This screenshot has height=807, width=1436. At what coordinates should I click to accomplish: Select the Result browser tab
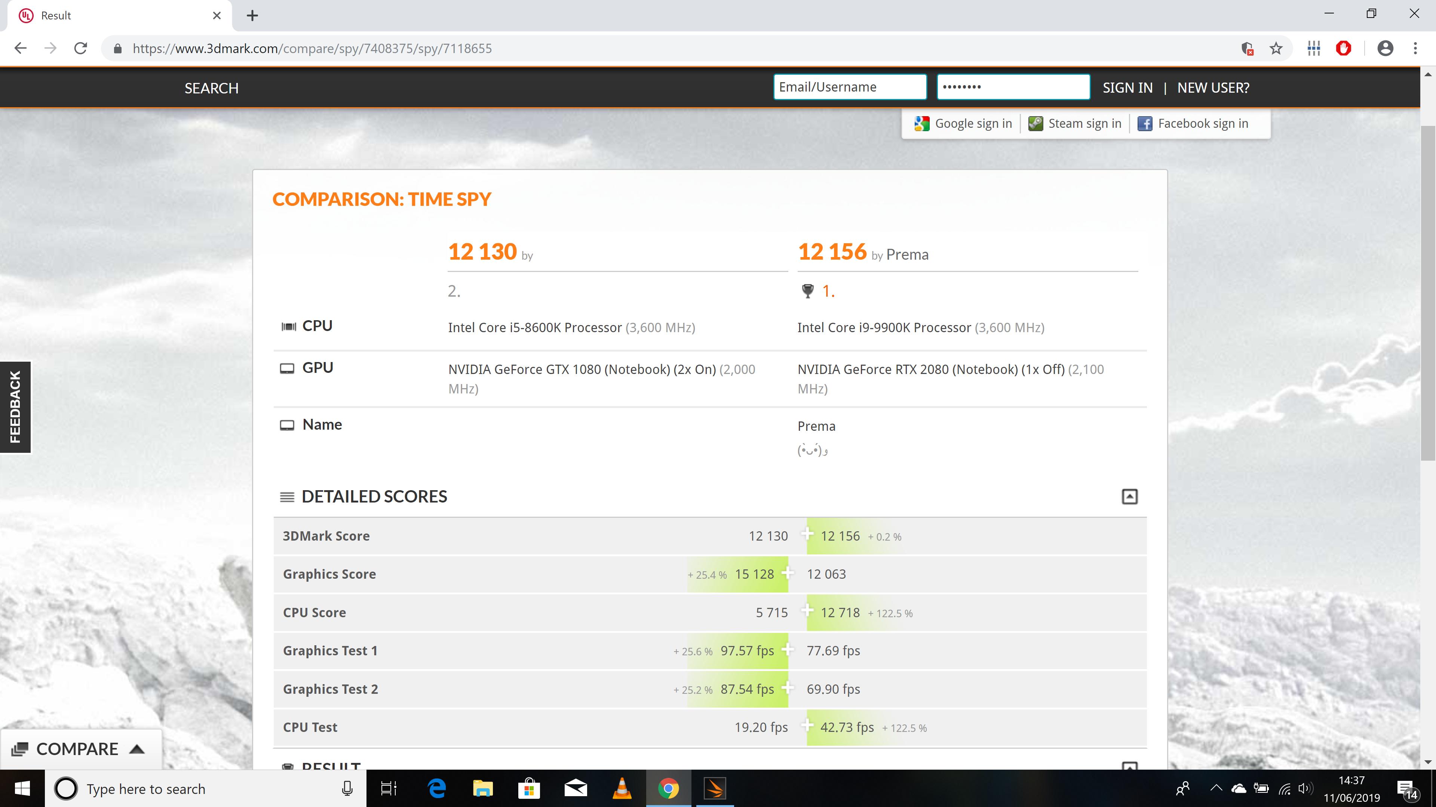[120, 16]
